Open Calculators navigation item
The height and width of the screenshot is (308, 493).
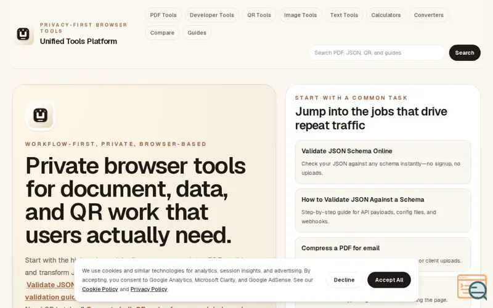(x=386, y=15)
